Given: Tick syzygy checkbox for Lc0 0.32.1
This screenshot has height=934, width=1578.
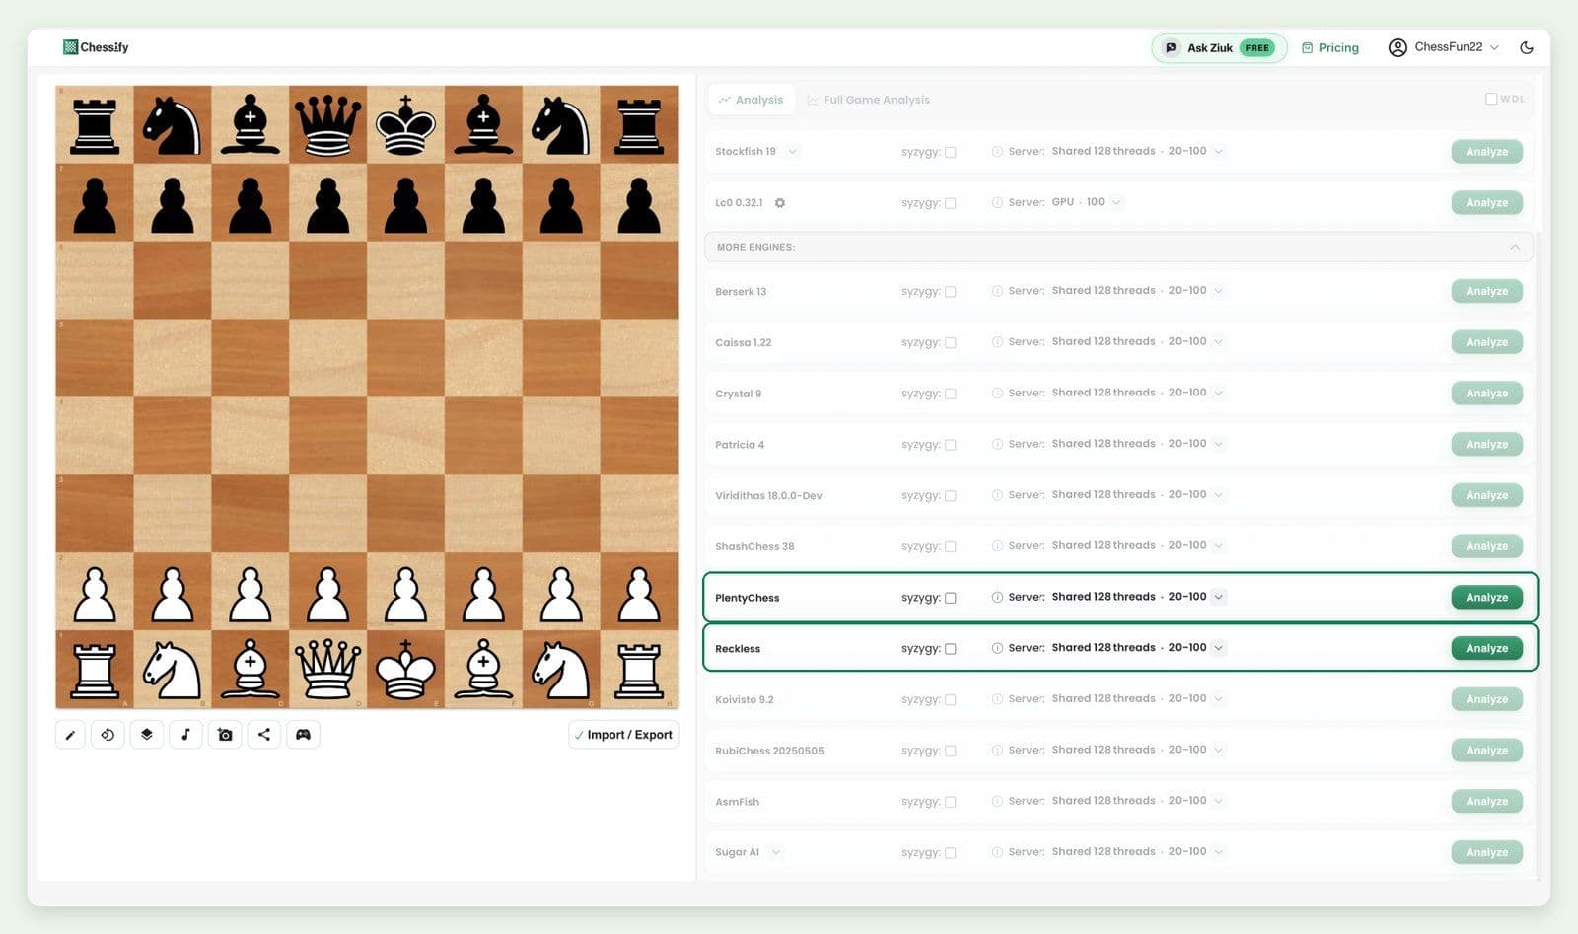Looking at the screenshot, I should click(x=951, y=203).
